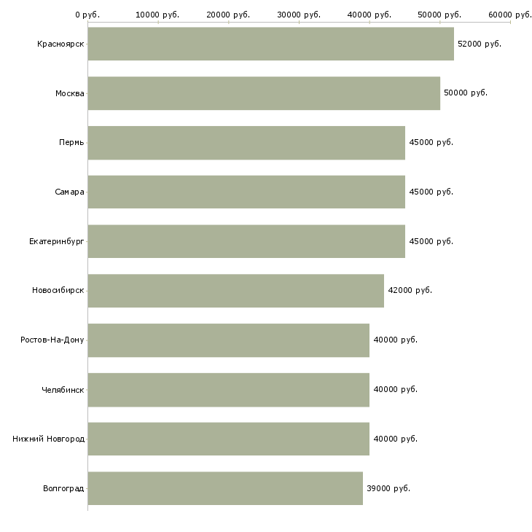Click the Красноярск bar in the chart

pyautogui.click(x=270, y=44)
